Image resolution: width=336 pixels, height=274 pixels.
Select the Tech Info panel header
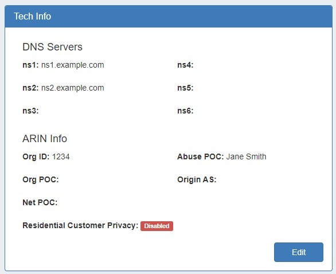(x=169, y=17)
